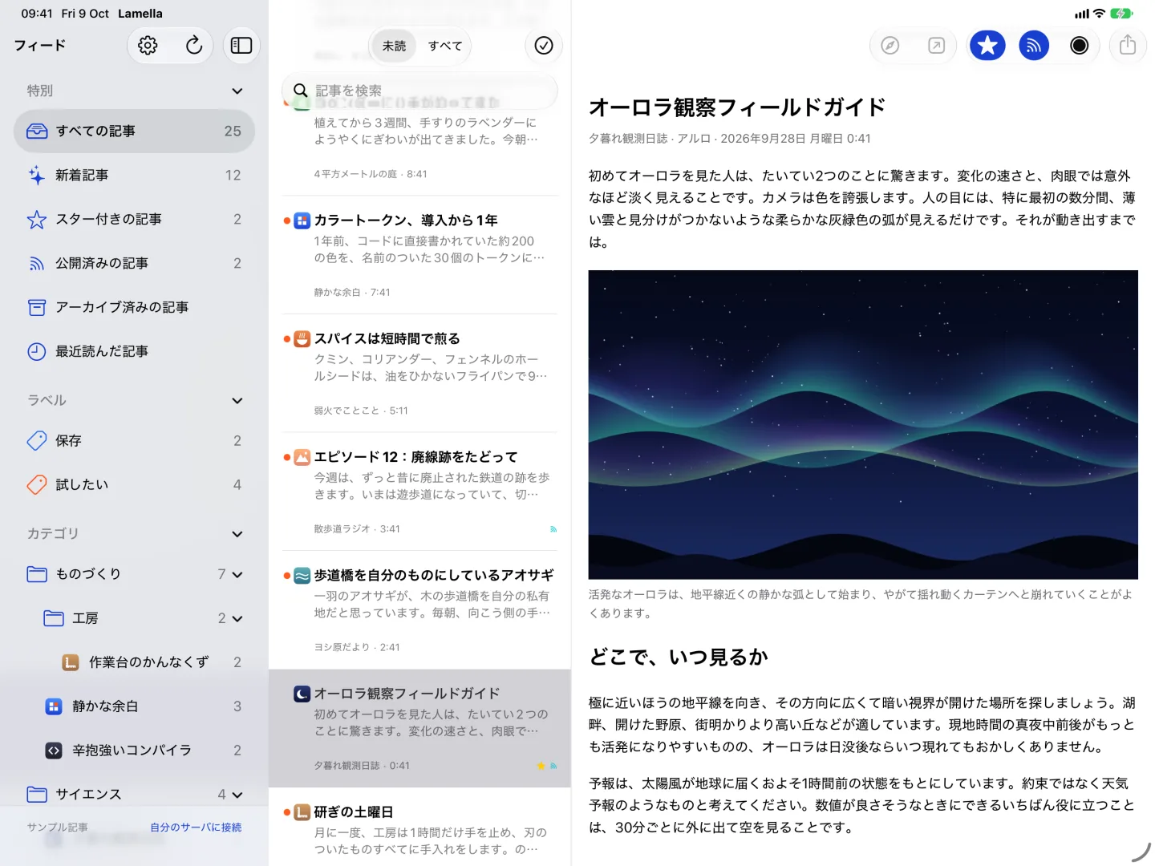Toggle read status with the black circle button

1080,46
